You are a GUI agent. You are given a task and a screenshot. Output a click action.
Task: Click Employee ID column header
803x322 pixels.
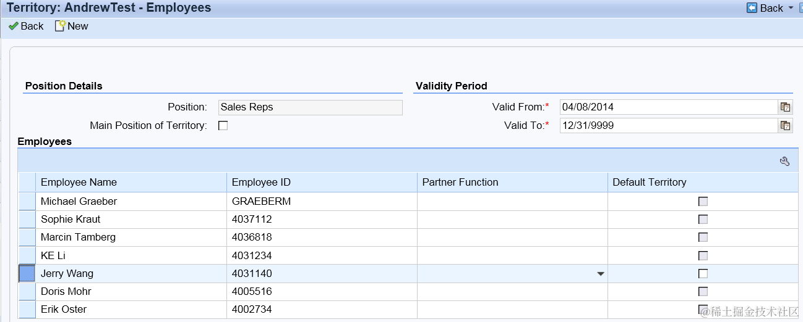[322, 182]
